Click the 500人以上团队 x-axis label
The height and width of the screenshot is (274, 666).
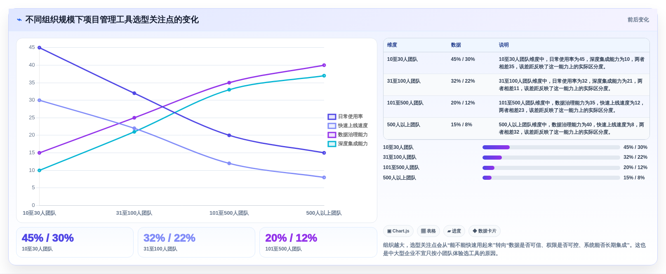pos(324,213)
